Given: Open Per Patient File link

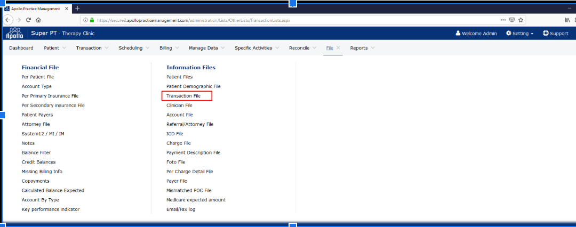Looking at the screenshot, I should pos(38,77).
